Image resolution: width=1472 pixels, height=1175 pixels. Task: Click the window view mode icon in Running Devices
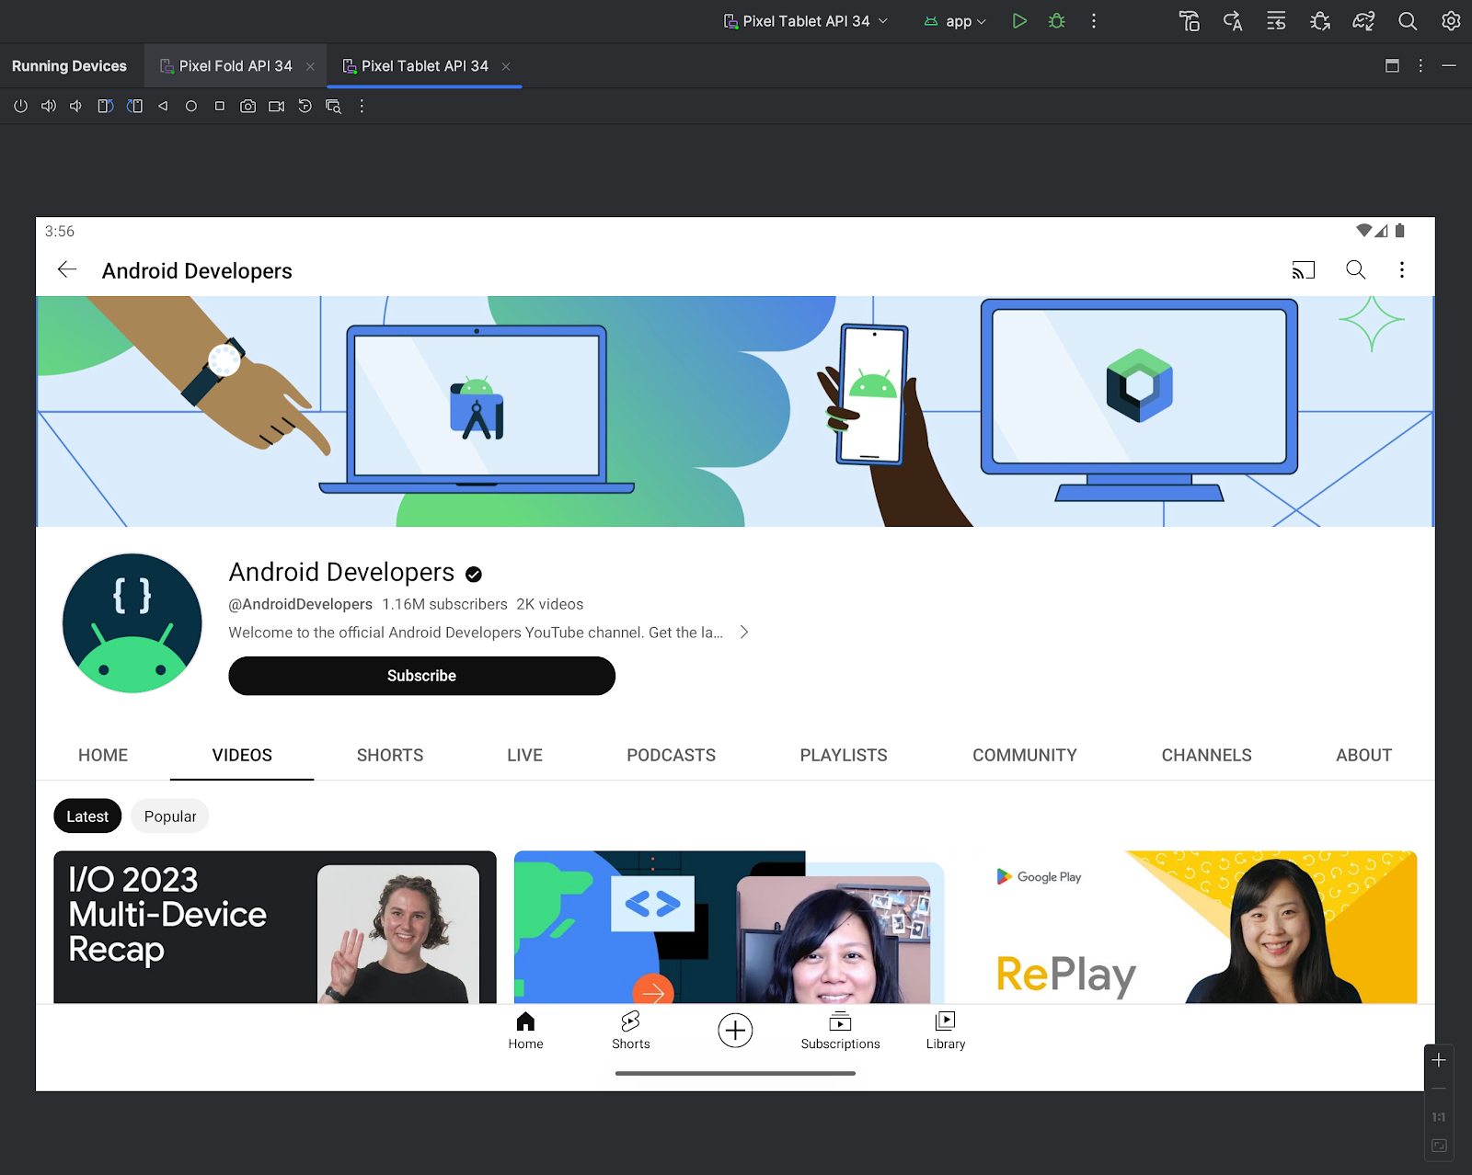point(1392,66)
